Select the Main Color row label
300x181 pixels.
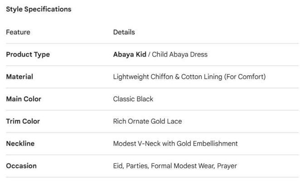point(24,99)
